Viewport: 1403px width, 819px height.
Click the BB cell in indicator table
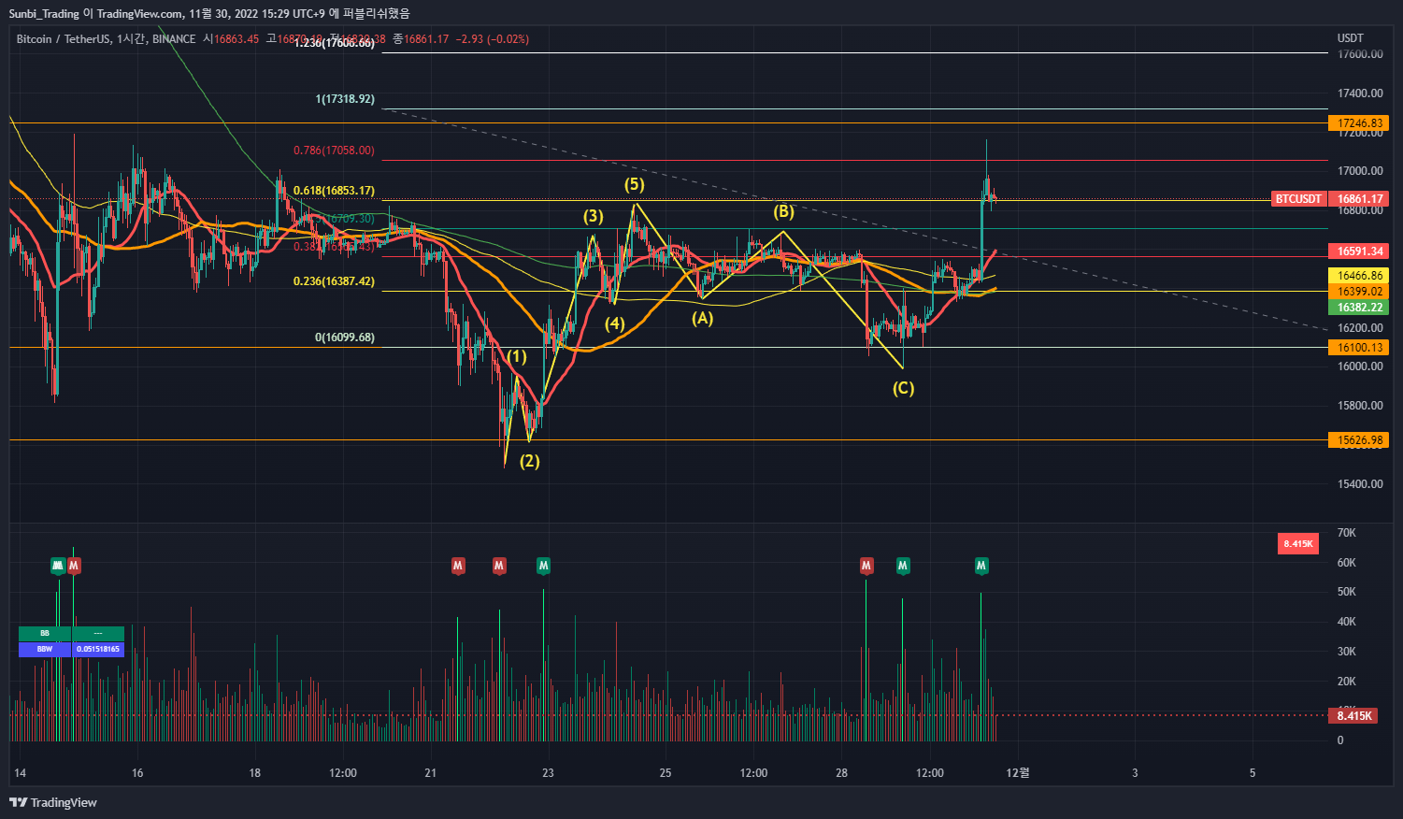click(x=45, y=634)
